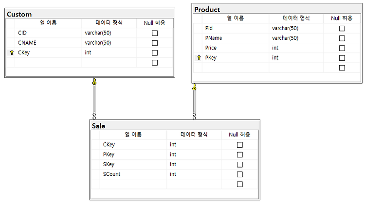Toggle Null allowed checkbox for CNAME
Screen dimensions: 365x205
click(x=155, y=43)
